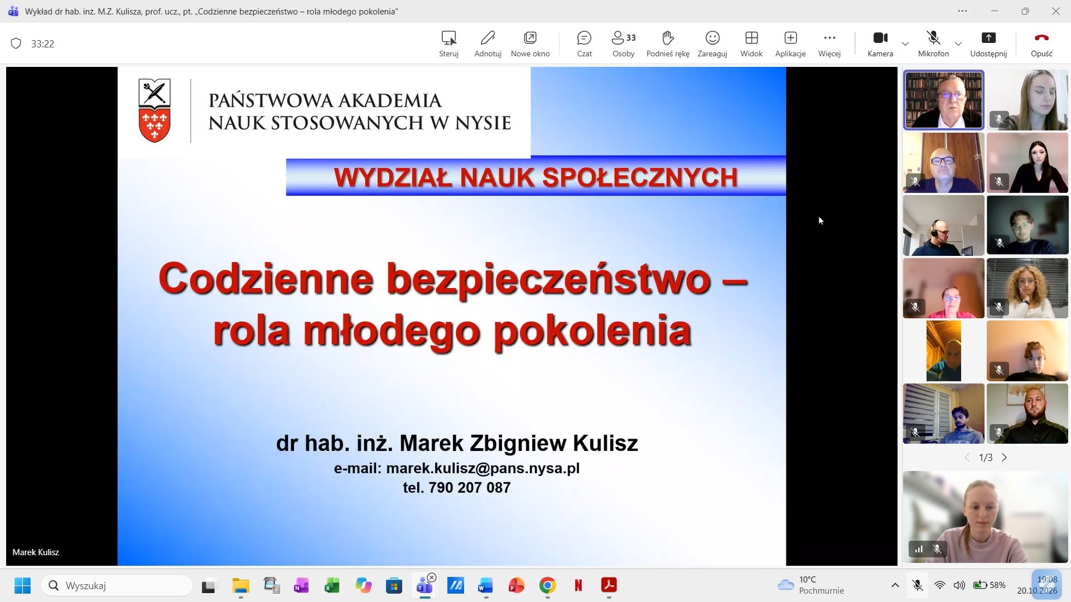Open the clock and date showing 19:08
The width and height of the screenshot is (1071, 602).
point(1038,585)
